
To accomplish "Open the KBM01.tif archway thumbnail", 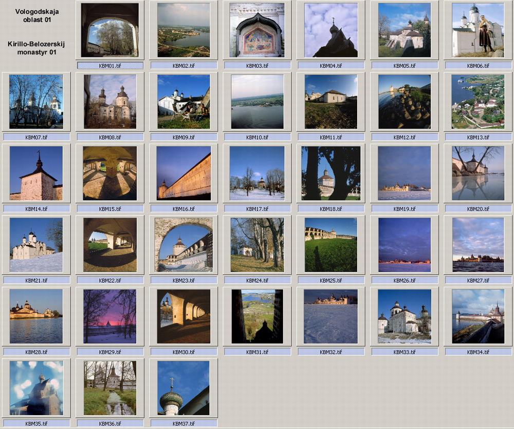I will [110, 30].
